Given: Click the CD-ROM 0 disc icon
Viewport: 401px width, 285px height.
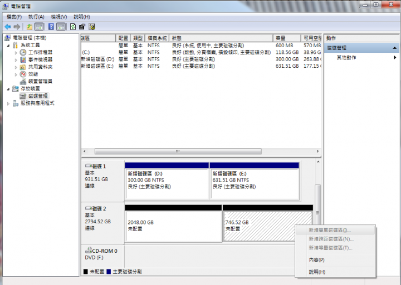Looking at the screenshot, I should 89,250.
